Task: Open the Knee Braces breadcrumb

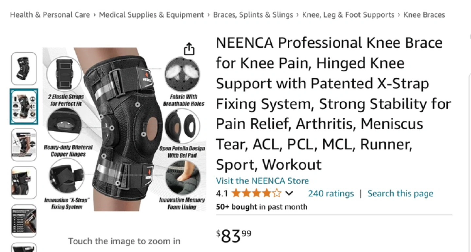Action: [424, 15]
